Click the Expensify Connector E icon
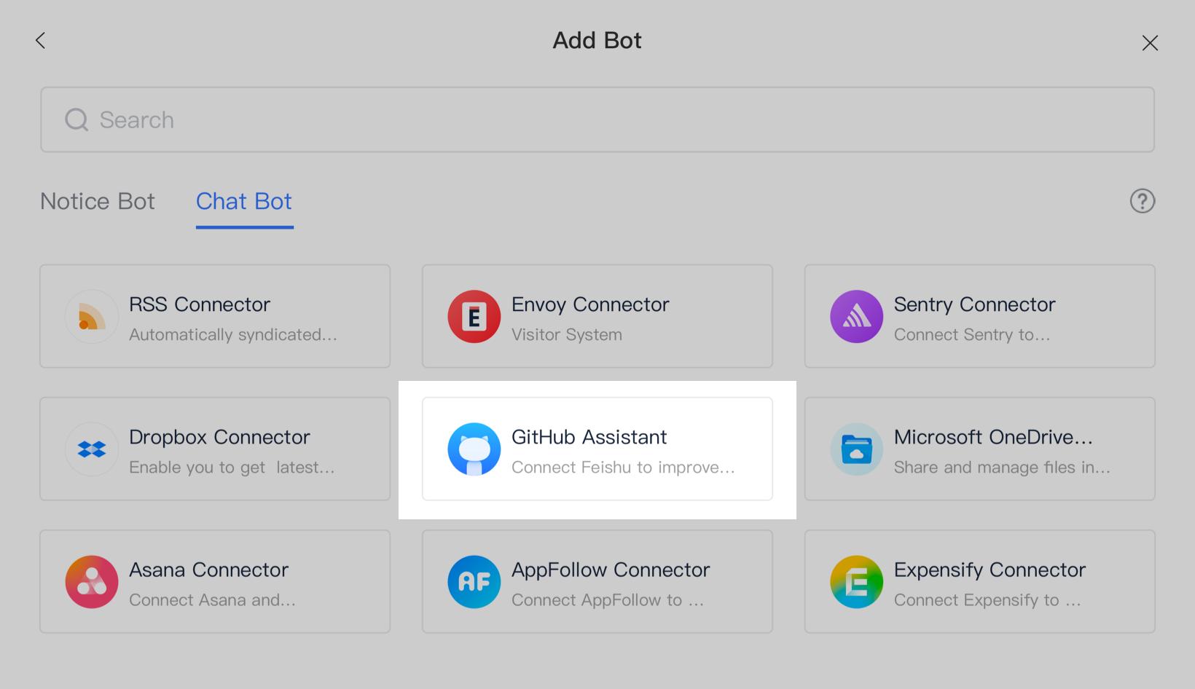Image resolution: width=1195 pixels, height=689 pixels. (x=857, y=582)
